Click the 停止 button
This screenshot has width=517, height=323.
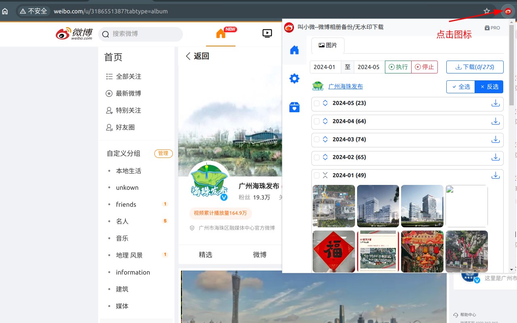(425, 67)
